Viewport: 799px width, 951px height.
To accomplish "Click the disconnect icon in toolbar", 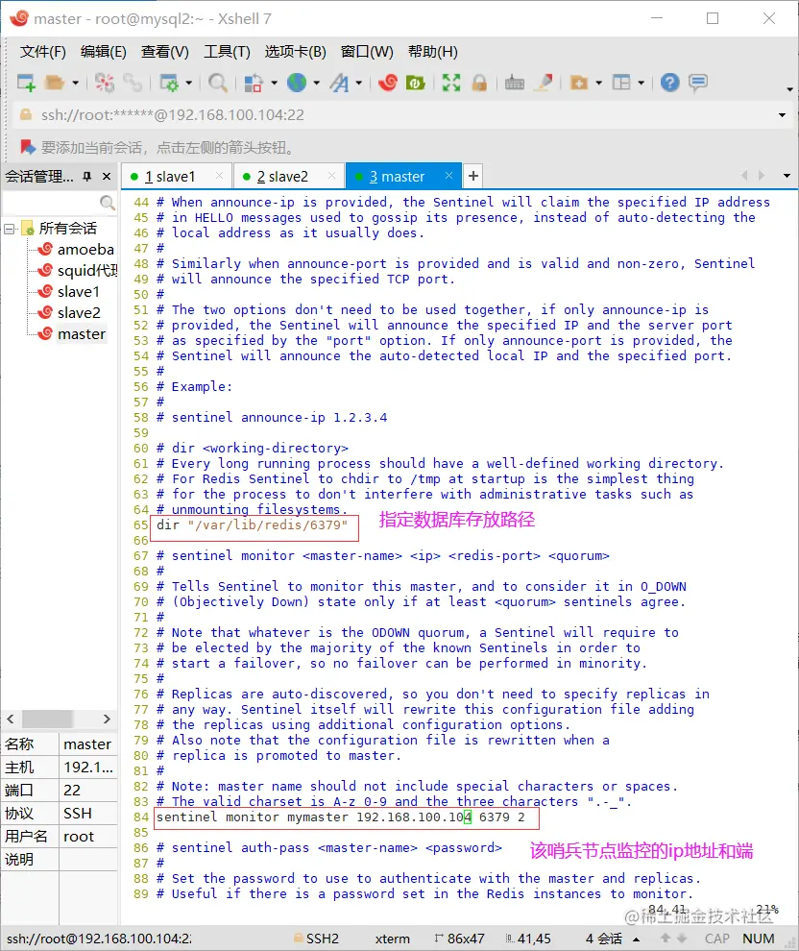I will (105, 83).
